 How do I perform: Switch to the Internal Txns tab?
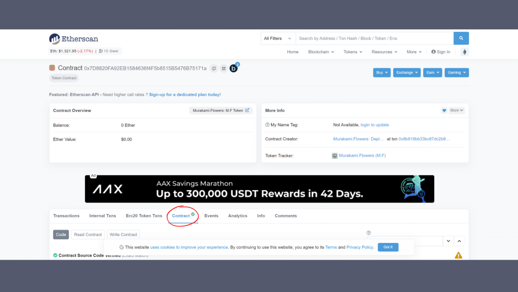pyautogui.click(x=102, y=216)
